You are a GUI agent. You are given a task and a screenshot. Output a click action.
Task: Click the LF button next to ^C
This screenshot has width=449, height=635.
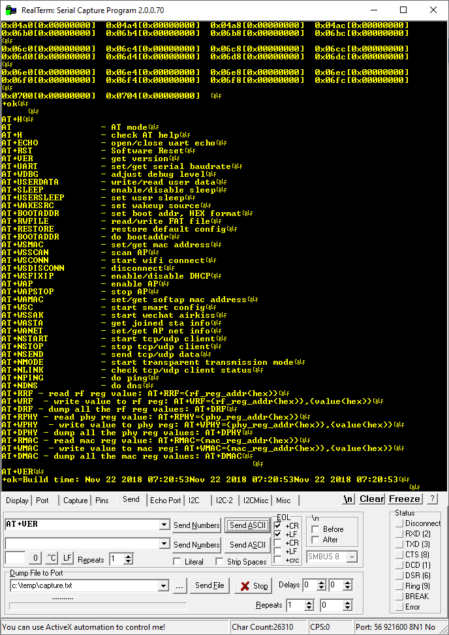pyautogui.click(x=67, y=558)
